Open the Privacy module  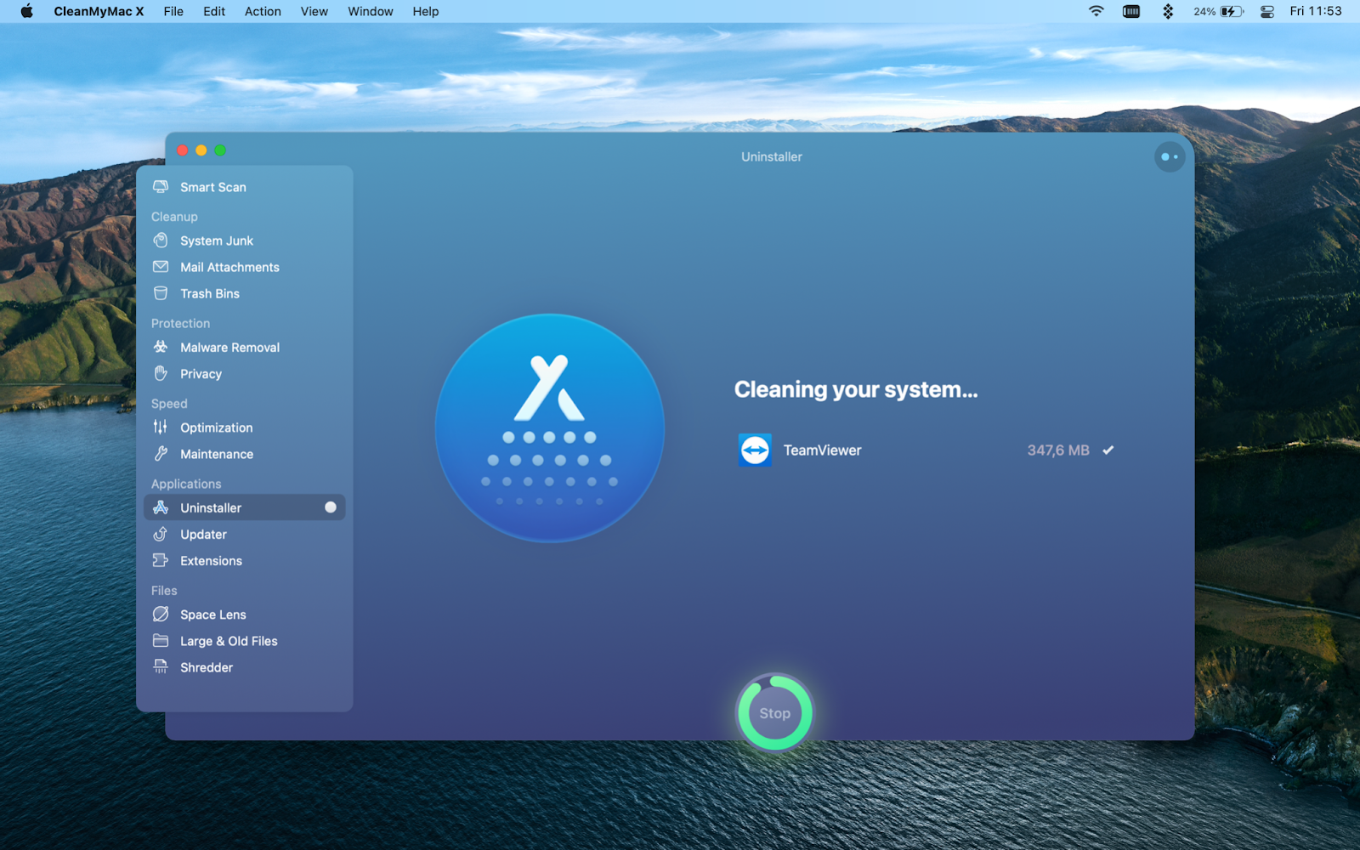click(x=245, y=373)
